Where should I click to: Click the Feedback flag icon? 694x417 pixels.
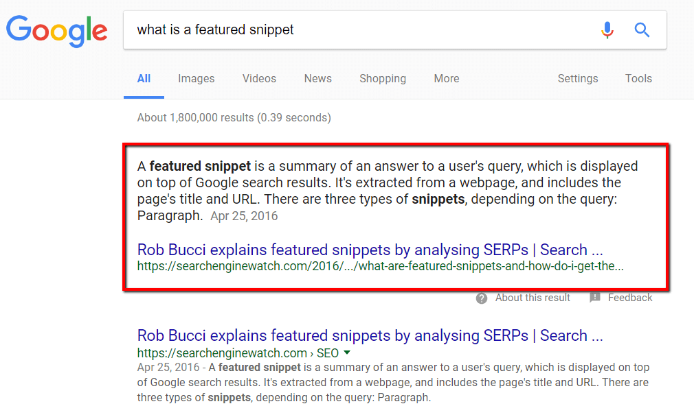[595, 298]
